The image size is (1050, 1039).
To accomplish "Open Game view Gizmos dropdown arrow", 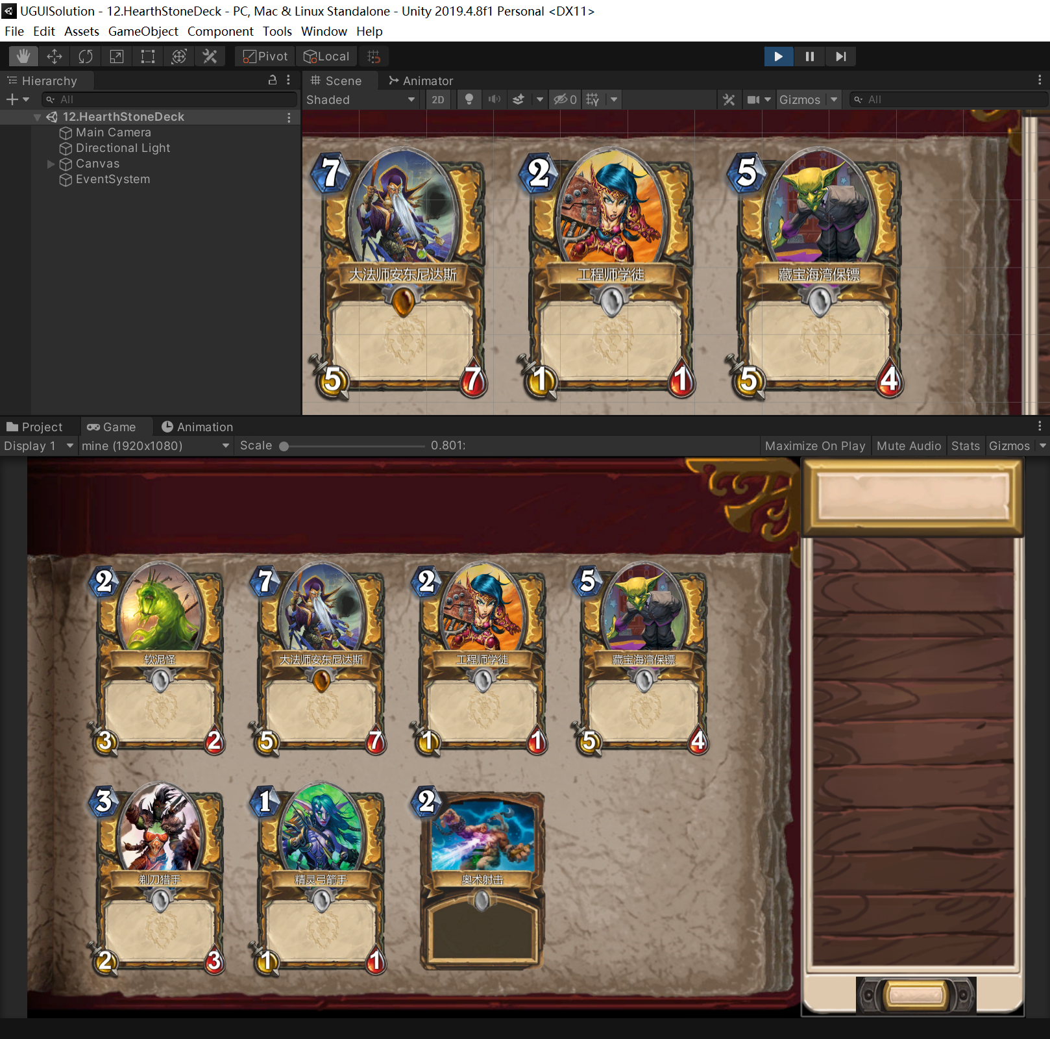I will coord(1042,445).
